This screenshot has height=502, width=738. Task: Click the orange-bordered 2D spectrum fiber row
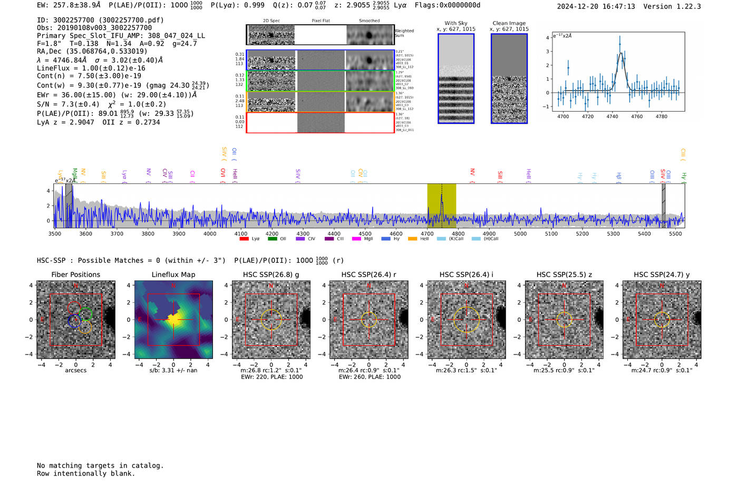(x=321, y=102)
